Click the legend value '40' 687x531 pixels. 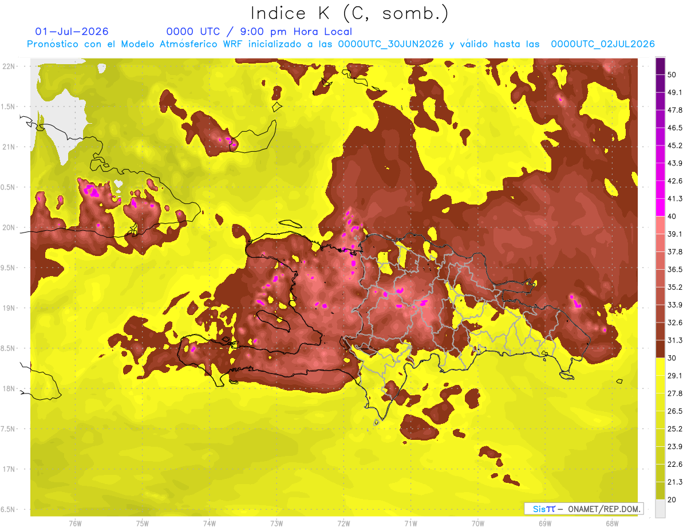672,217
